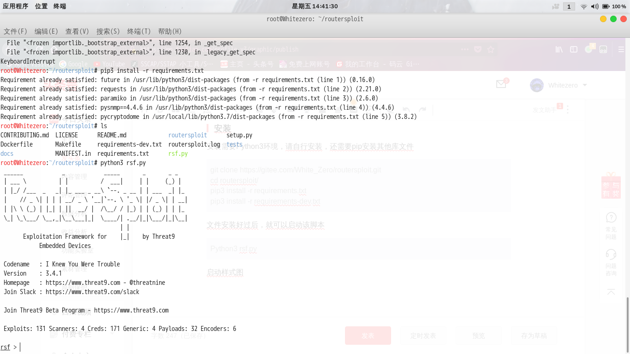630x354 pixels.
Task: Open the 主页 - 头条号 bookmark
Action: pos(247,64)
